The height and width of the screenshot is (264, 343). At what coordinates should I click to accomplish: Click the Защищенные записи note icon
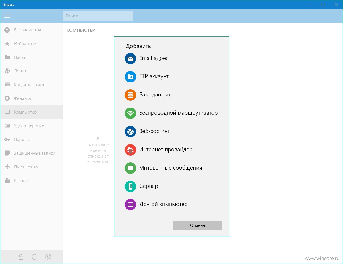point(7,153)
